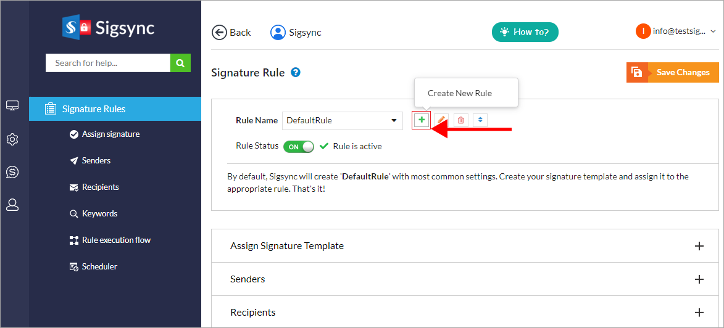
Task: Click the How to? button
Action: pyautogui.click(x=525, y=32)
